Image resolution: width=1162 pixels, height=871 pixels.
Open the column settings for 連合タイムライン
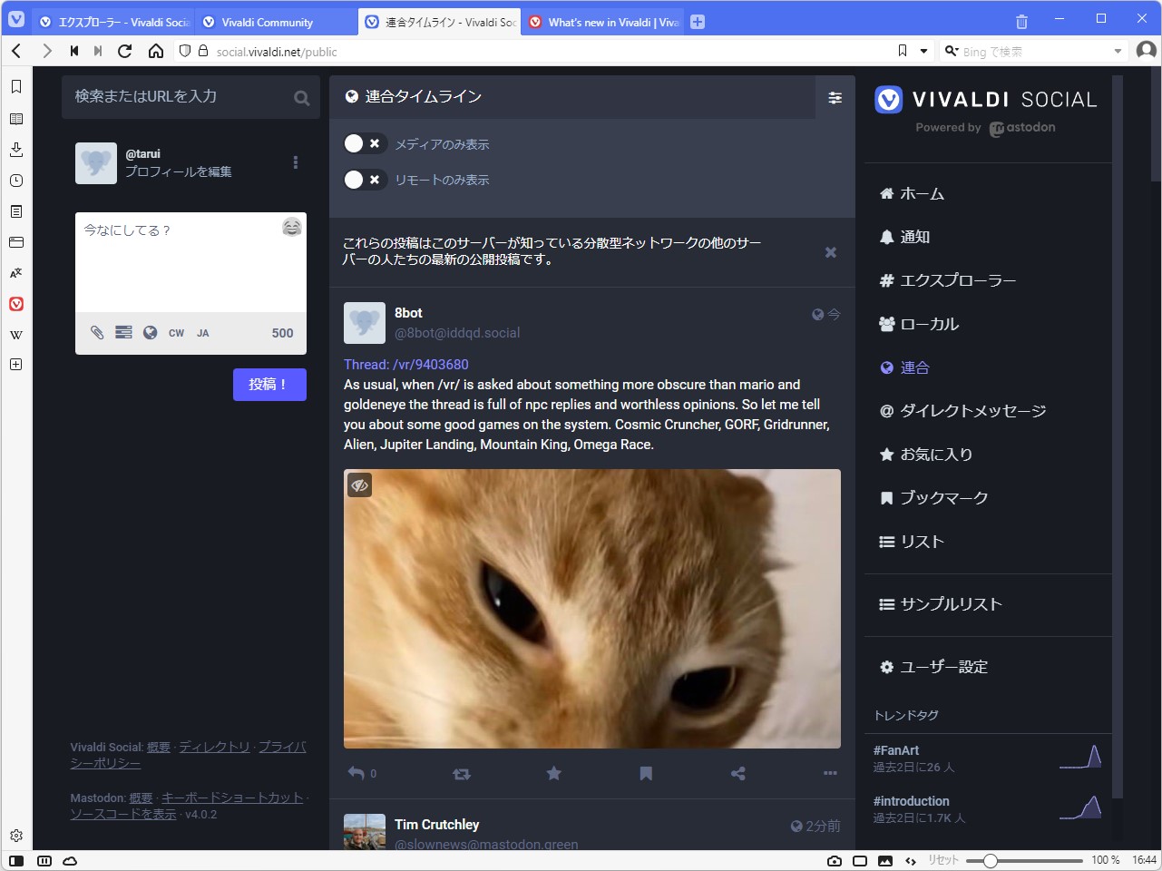pyautogui.click(x=834, y=97)
